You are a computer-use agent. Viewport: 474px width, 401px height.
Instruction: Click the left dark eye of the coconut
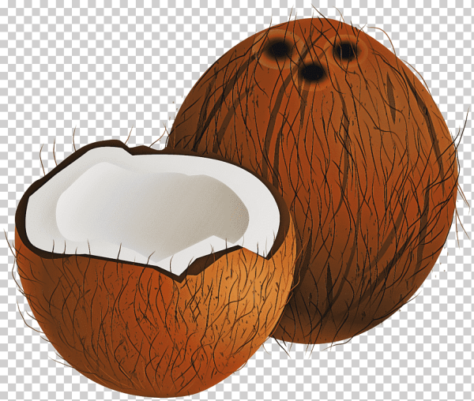coord(278,49)
